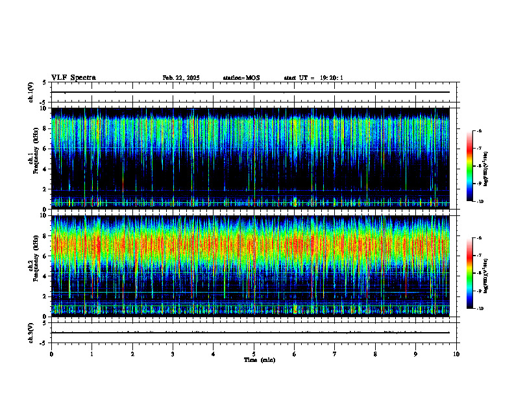Image resolution: width=514 pixels, height=397 pixels.
Task: Click the ch.1 spectrogram panel
Action: (x=251, y=158)
